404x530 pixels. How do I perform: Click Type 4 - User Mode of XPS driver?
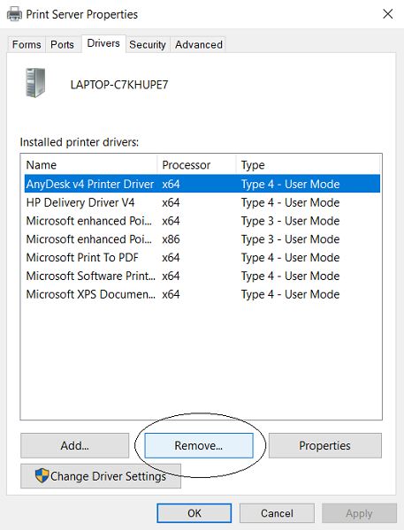coord(290,294)
